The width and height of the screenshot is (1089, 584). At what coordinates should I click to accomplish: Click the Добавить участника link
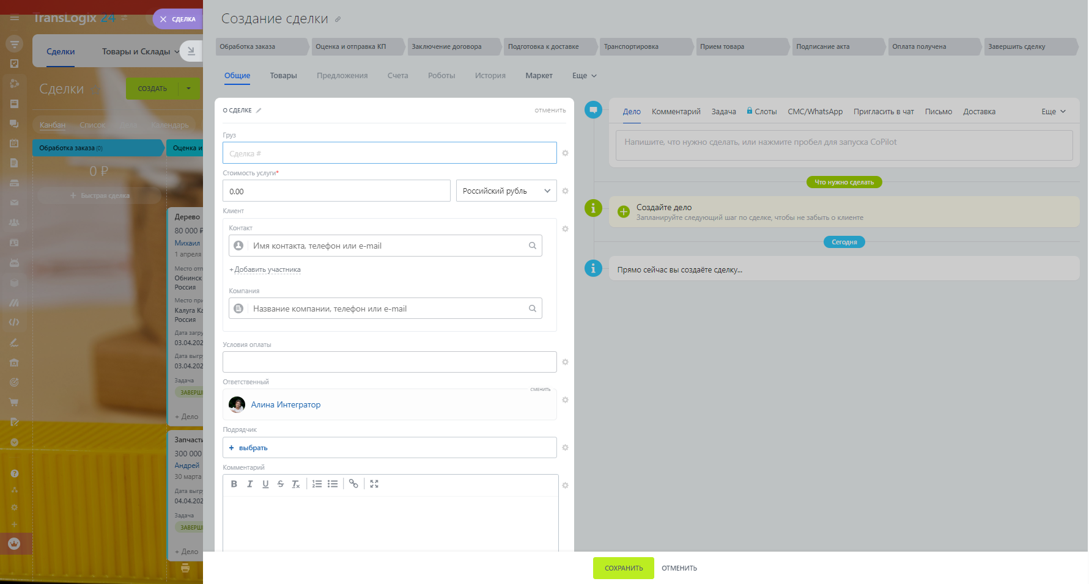point(267,269)
